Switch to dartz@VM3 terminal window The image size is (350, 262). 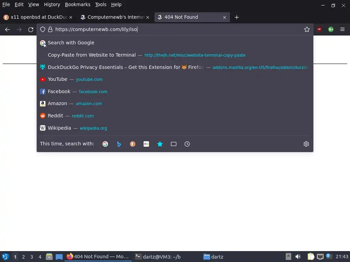coord(158,257)
